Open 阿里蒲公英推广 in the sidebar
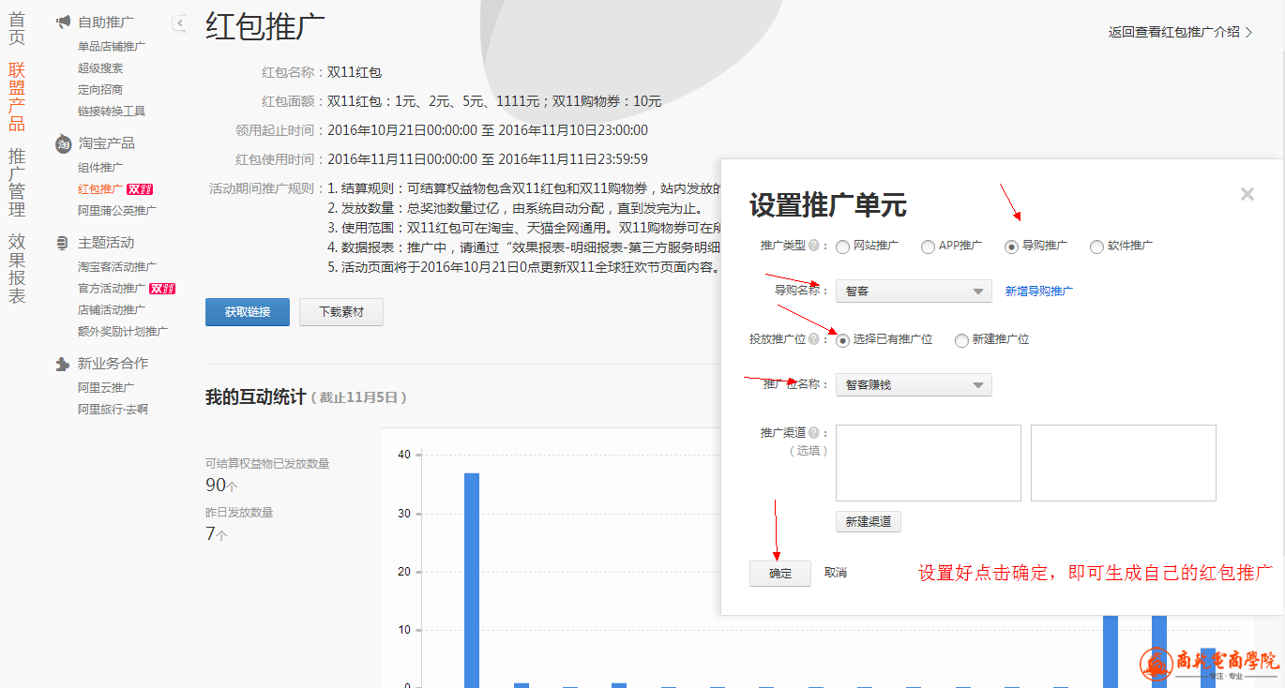Screen dimensions: 1285x688 117,210
